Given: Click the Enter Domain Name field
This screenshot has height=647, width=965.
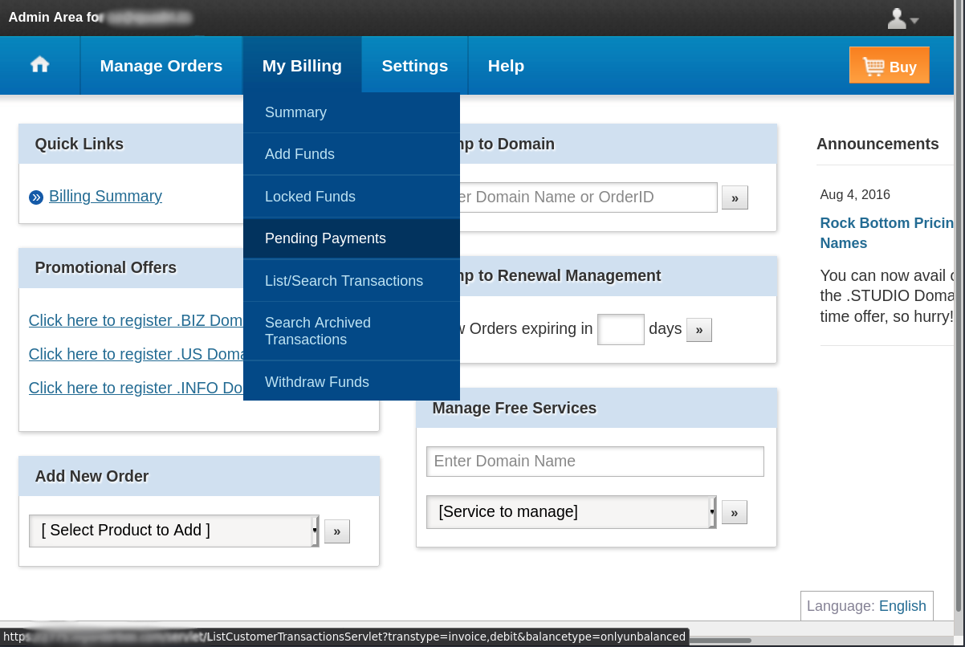Looking at the screenshot, I should pos(594,462).
